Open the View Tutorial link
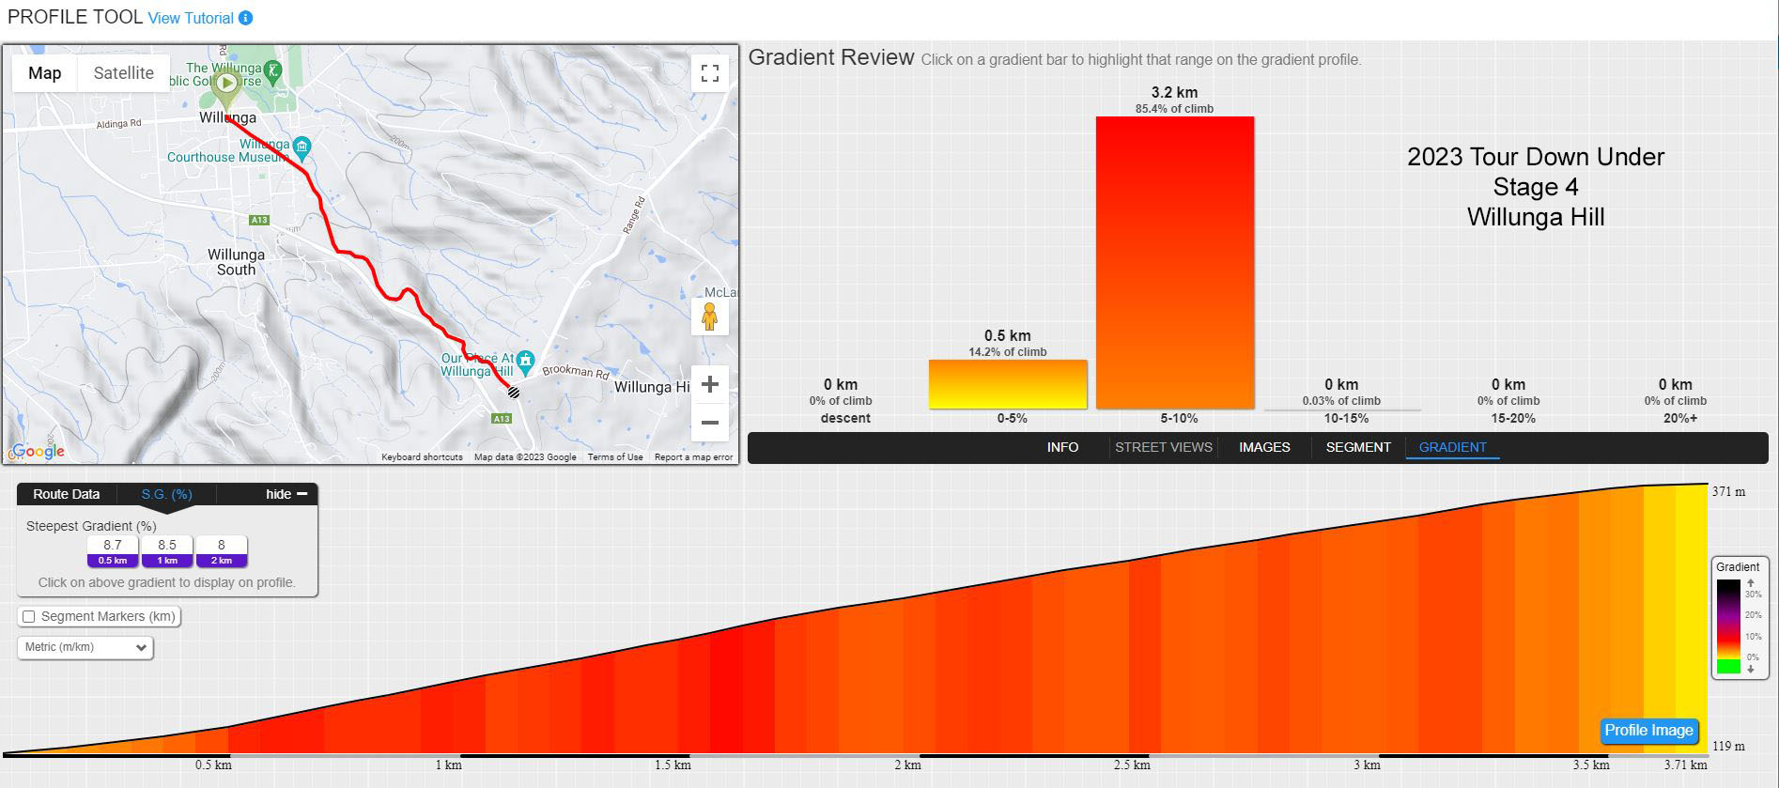 (x=191, y=18)
